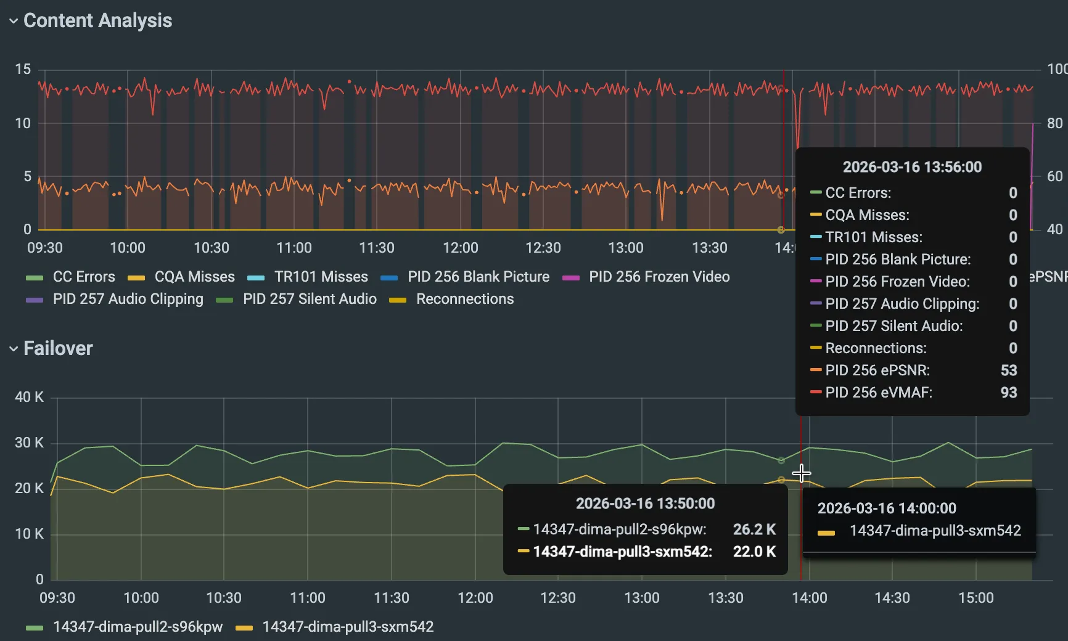This screenshot has width=1068, height=641.
Task: Open the Reconnections legend color swatch
Action: [x=398, y=300]
